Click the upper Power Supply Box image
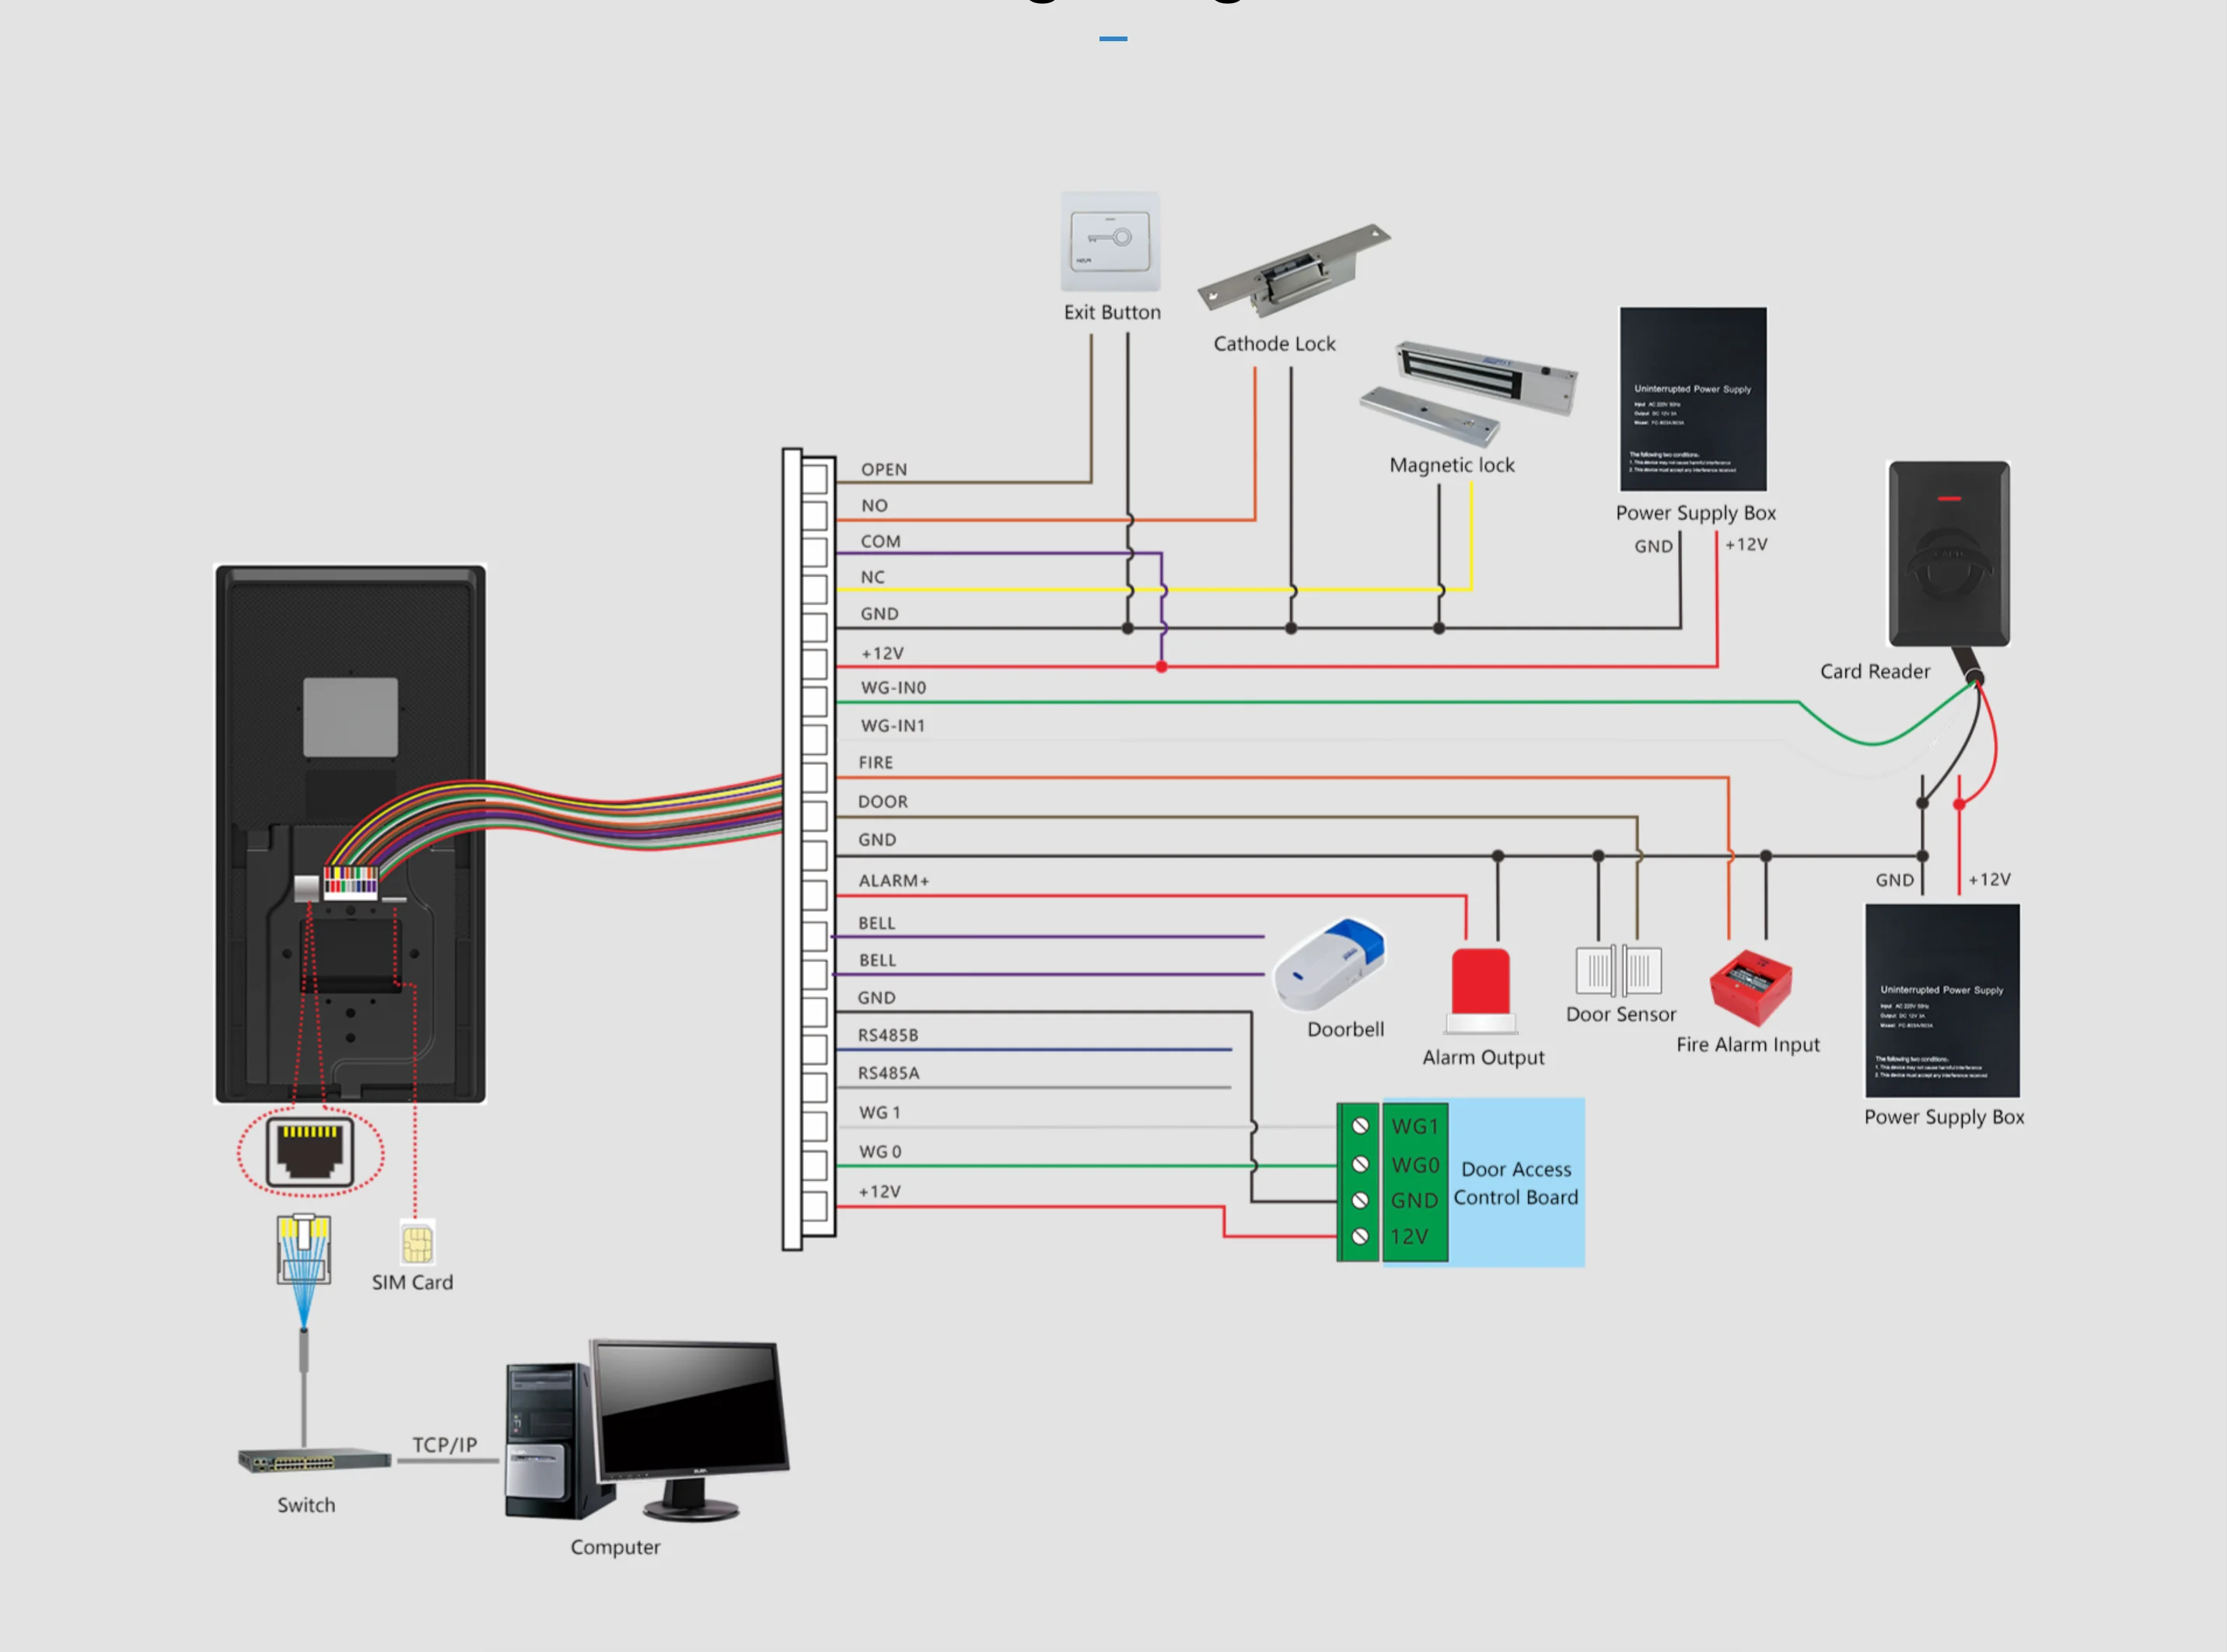 pyautogui.click(x=1693, y=399)
